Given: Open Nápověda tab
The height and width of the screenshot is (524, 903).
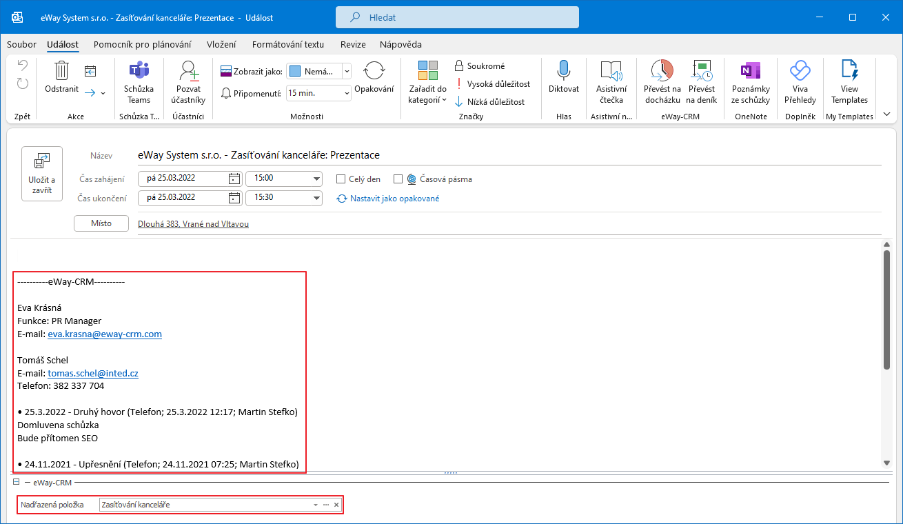Looking at the screenshot, I should tap(400, 44).
